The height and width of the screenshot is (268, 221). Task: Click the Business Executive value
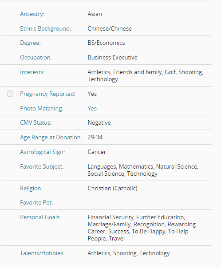click(x=112, y=57)
